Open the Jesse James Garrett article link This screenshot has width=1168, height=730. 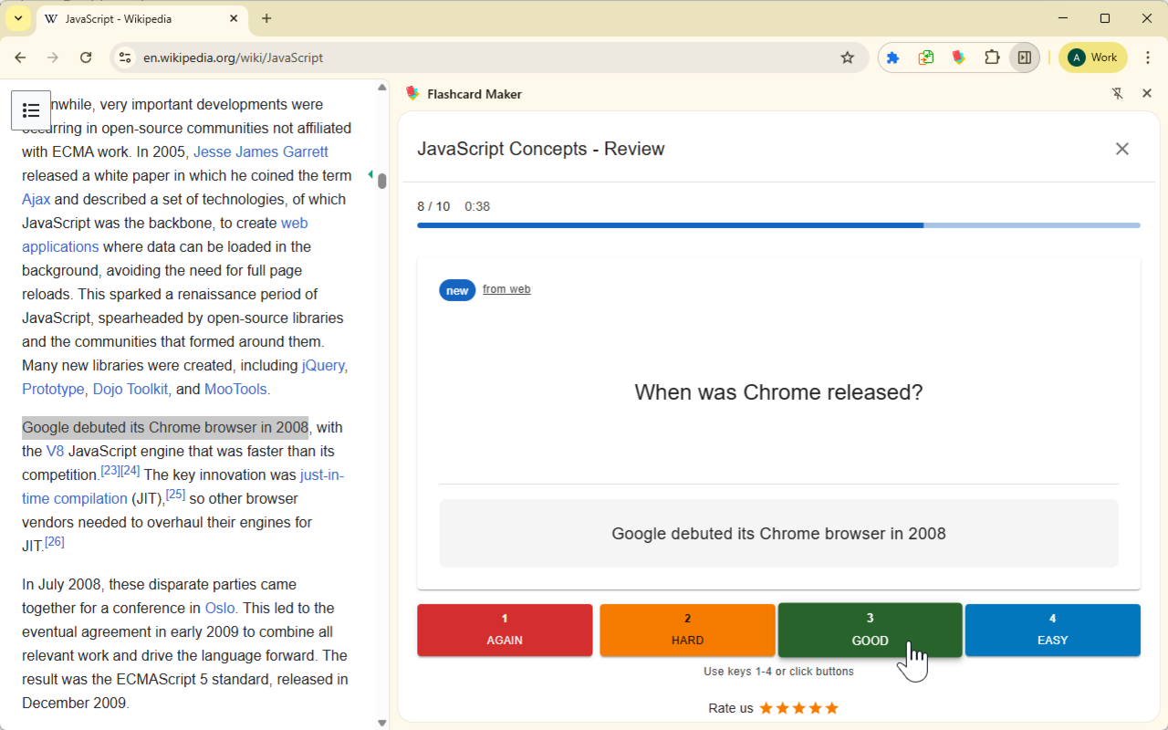tap(260, 151)
